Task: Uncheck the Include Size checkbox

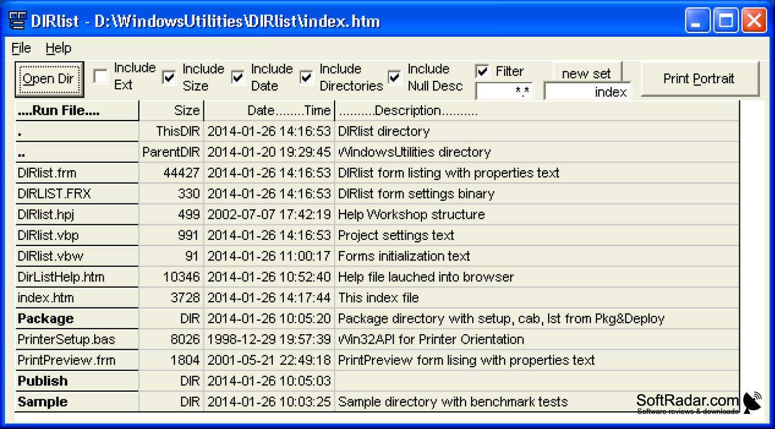Action: (x=169, y=76)
